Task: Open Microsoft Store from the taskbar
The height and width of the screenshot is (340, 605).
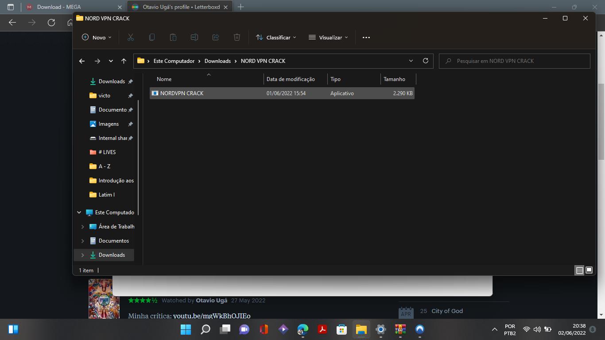Action: [x=341, y=329]
